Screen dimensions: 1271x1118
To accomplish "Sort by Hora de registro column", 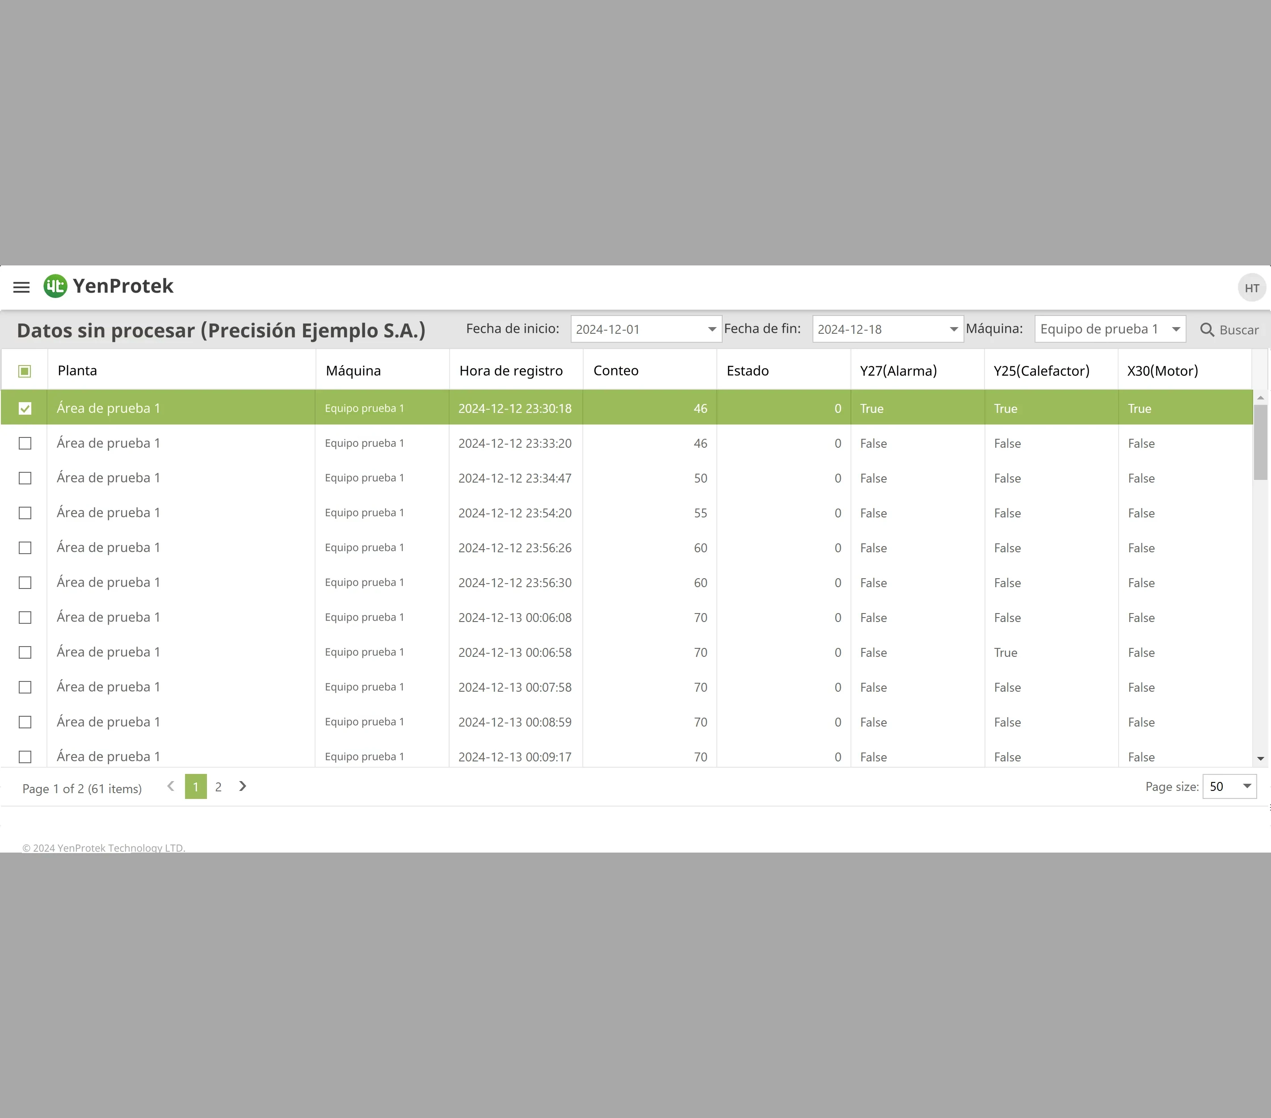I will (x=516, y=370).
